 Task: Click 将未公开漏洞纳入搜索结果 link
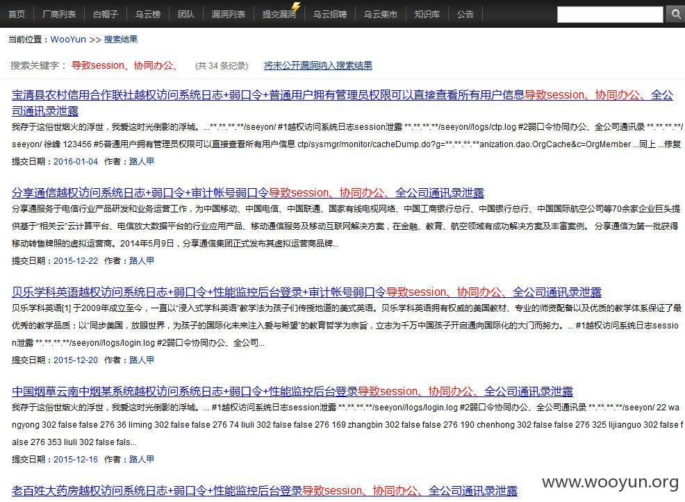click(x=318, y=65)
